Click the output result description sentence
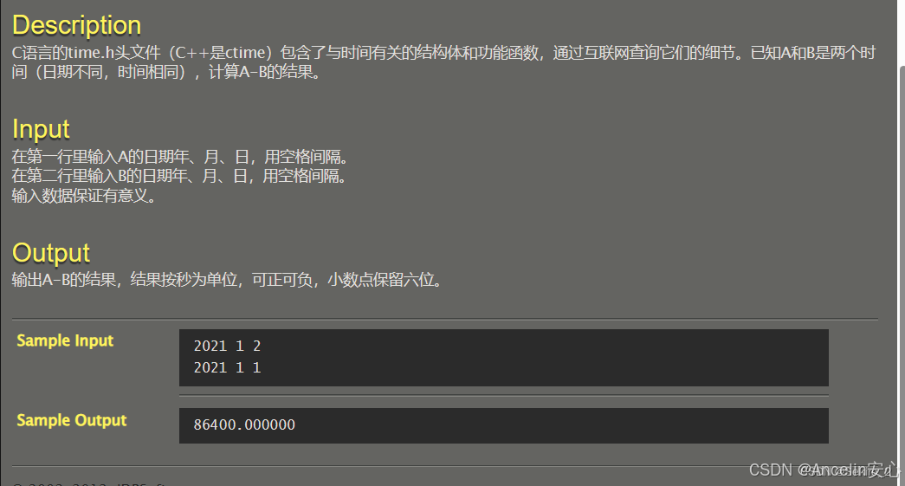 (228, 280)
